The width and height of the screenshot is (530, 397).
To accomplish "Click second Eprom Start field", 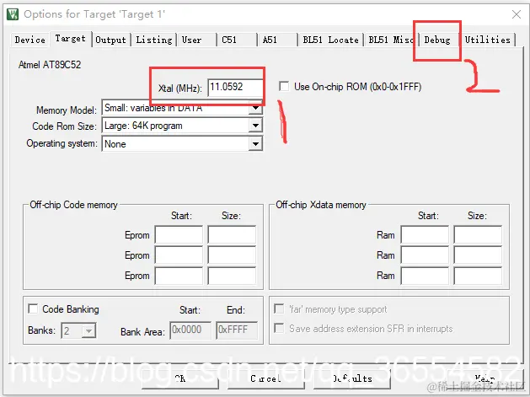I will pos(179,255).
